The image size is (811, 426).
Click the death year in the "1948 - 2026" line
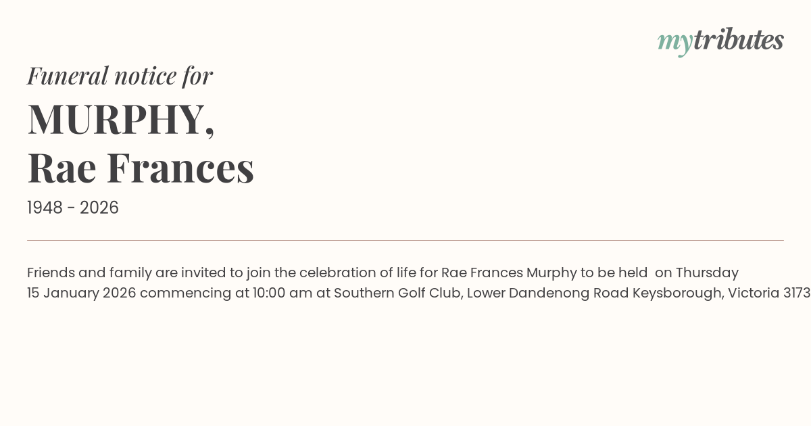[99, 208]
